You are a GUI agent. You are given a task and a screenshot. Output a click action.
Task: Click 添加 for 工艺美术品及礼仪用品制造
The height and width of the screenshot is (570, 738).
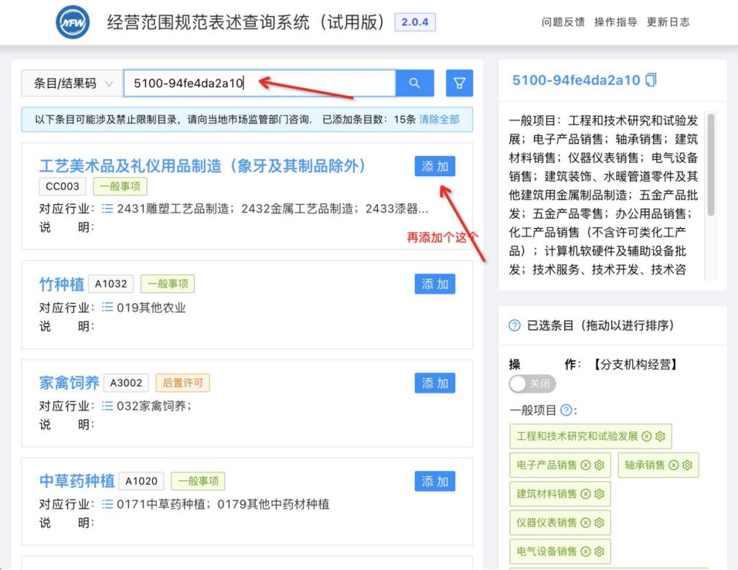435,167
